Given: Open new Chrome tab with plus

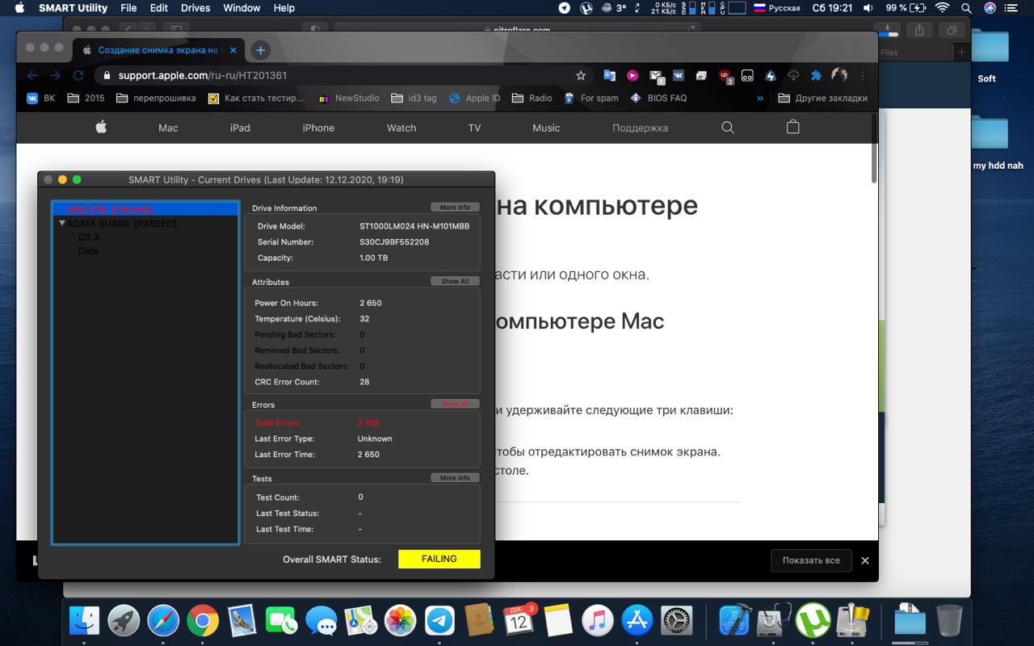Looking at the screenshot, I should [260, 50].
